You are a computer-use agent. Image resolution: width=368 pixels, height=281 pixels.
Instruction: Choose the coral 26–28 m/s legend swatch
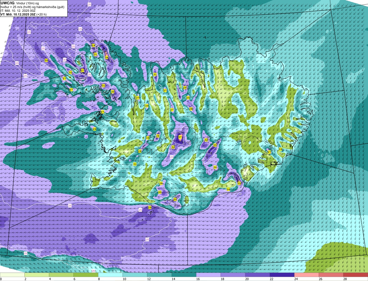[x=331, y=275]
